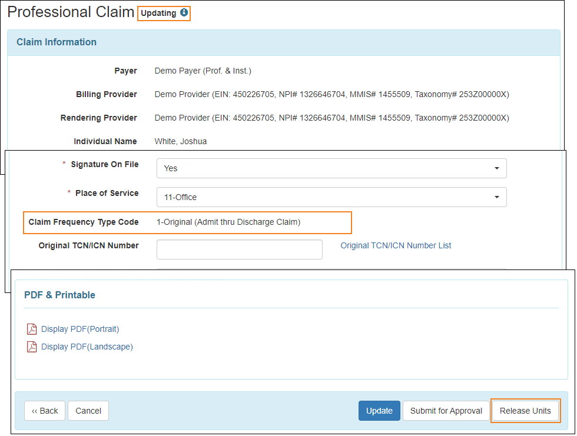This screenshot has height=436, width=577.
Task: Click the Claim Information panel header
Action: (x=57, y=42)
